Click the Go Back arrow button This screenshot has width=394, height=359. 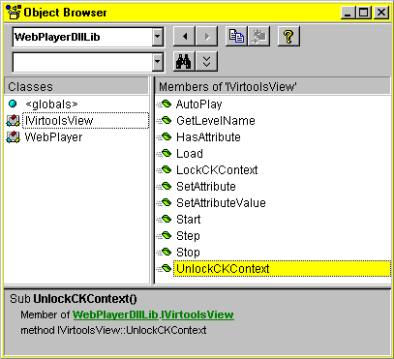tap(184, 37)
